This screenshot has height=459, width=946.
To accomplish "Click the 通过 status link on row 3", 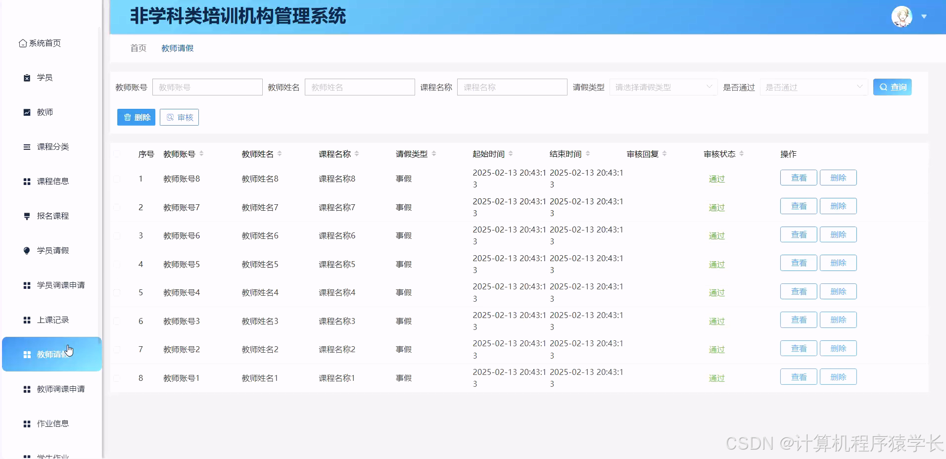I will click(x=716, y=235).
